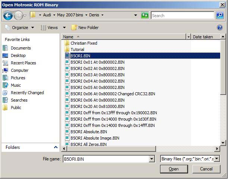Expand the Folders pane chevron
This screenshot has height=179, width=228.
[x=56, y=147]
